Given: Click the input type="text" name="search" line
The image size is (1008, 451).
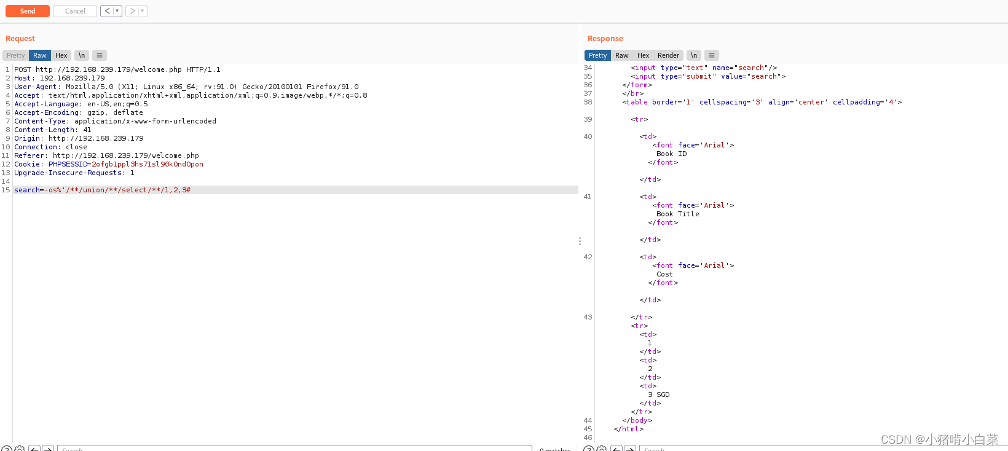Looking at the screenshot, I should 704,68.
